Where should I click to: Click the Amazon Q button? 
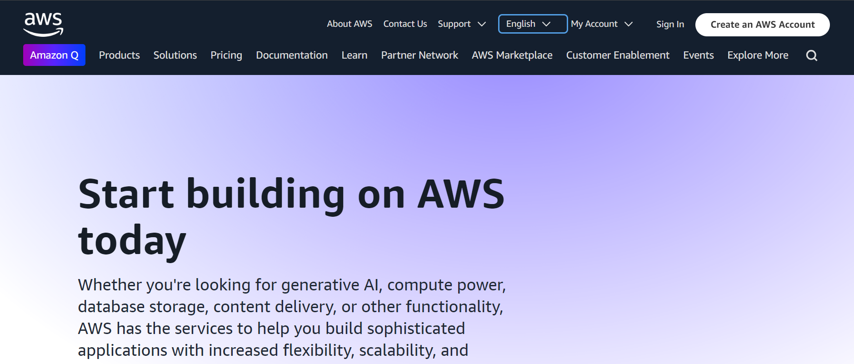point(54,55)
